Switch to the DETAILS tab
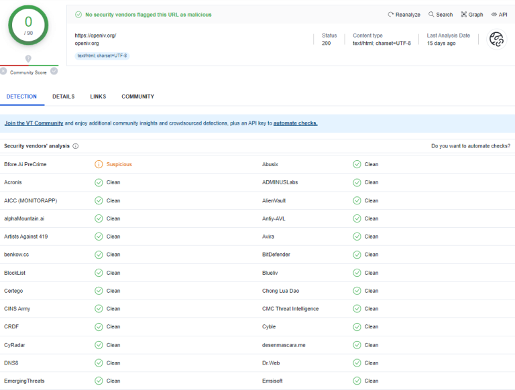The height and width of the screenshot is (390, 515). click(x=64, y=96)
